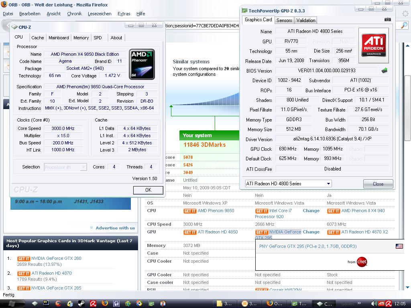Click the ATI tray icon
The width and height of the screenshot is (411, 308).
coord(381,304)
